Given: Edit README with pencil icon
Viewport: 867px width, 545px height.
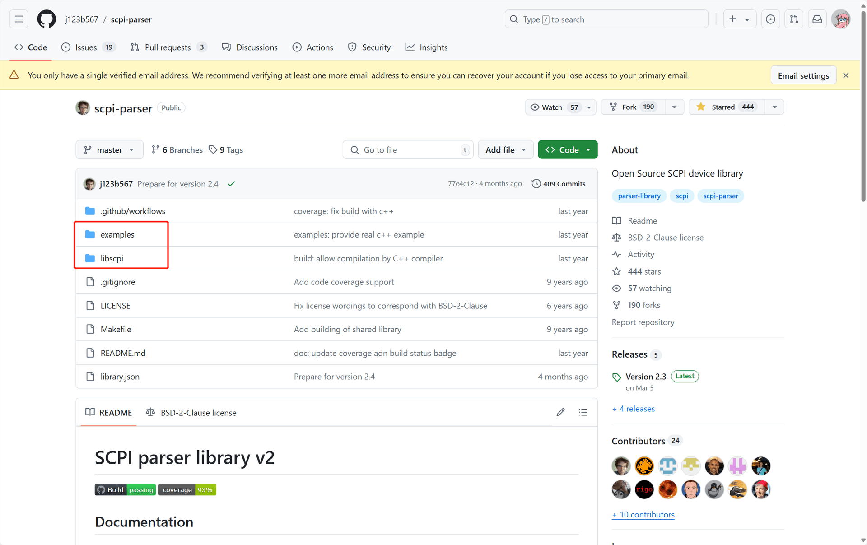Looking at the screenshot, I should [x=560, y=412].
